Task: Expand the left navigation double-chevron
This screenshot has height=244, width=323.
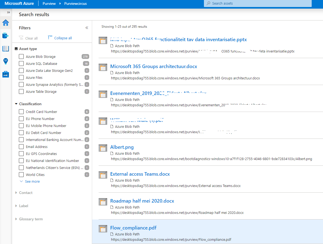Action: point(8,12)
